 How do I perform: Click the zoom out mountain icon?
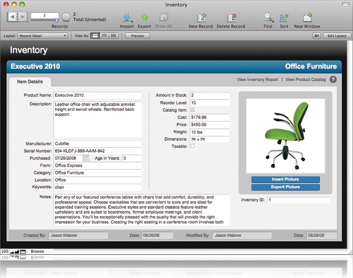pyautogui.click(x=12, y=252)
